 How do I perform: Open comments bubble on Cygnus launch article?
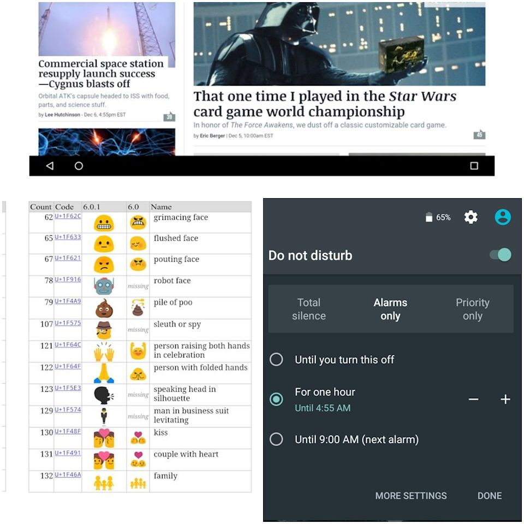(x=169, y=116)
